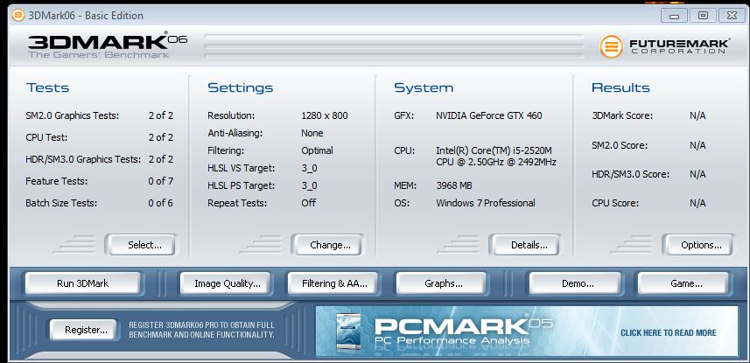Click 'HDR/SM3.0 Graphics Tests:' label

[83, 159]
